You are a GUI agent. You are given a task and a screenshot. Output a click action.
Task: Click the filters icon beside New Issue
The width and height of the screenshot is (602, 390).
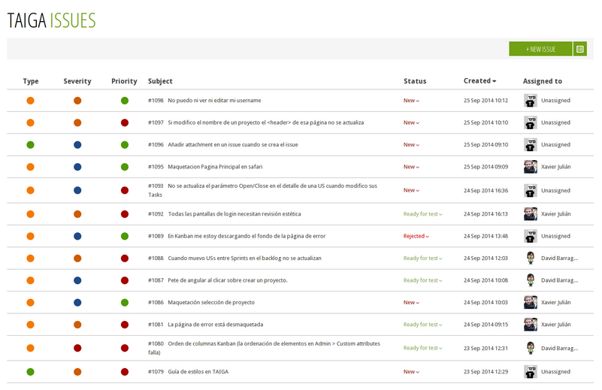tap(579, 50)
